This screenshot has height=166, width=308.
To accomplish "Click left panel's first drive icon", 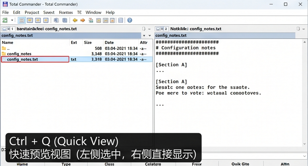I will click(4, 29).
